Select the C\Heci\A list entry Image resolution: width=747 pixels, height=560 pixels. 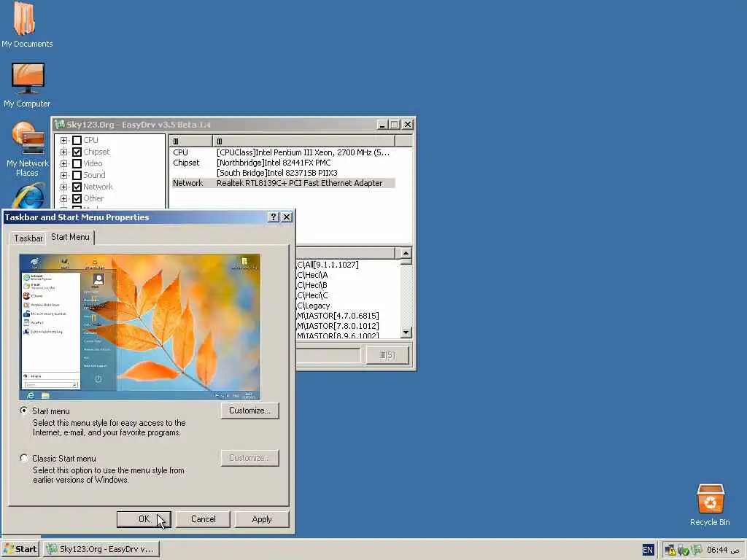(312, 275)
